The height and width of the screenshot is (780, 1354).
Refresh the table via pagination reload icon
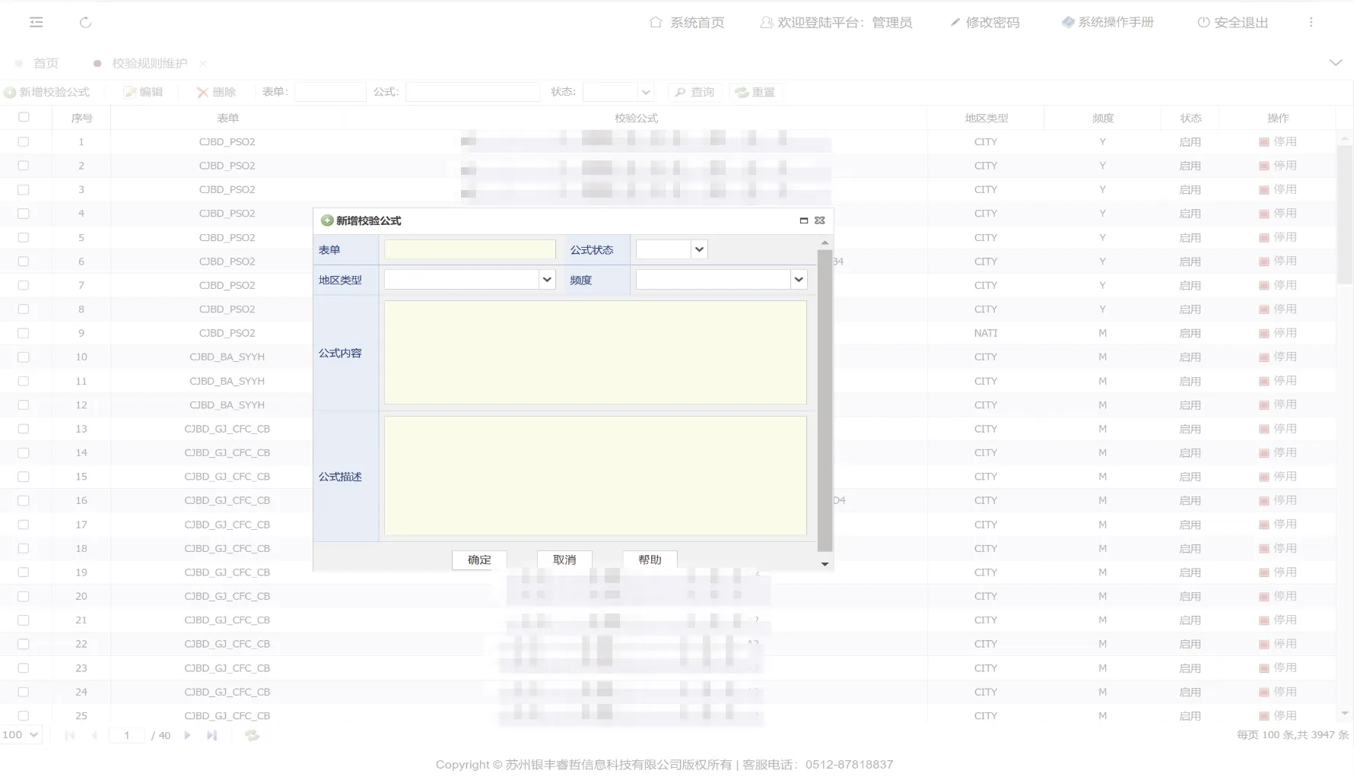[252, 735]
